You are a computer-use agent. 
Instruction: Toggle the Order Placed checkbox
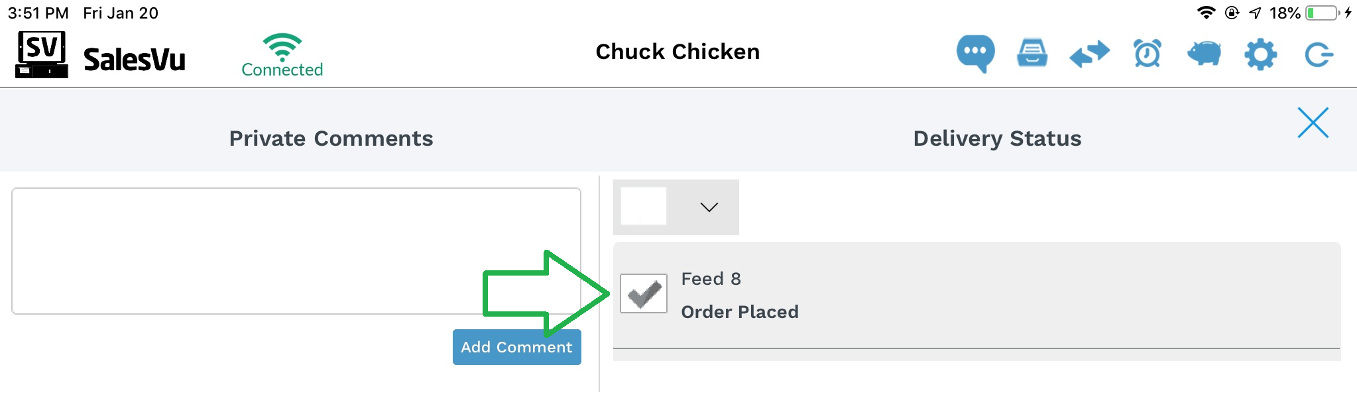click(x=644, y=293)
